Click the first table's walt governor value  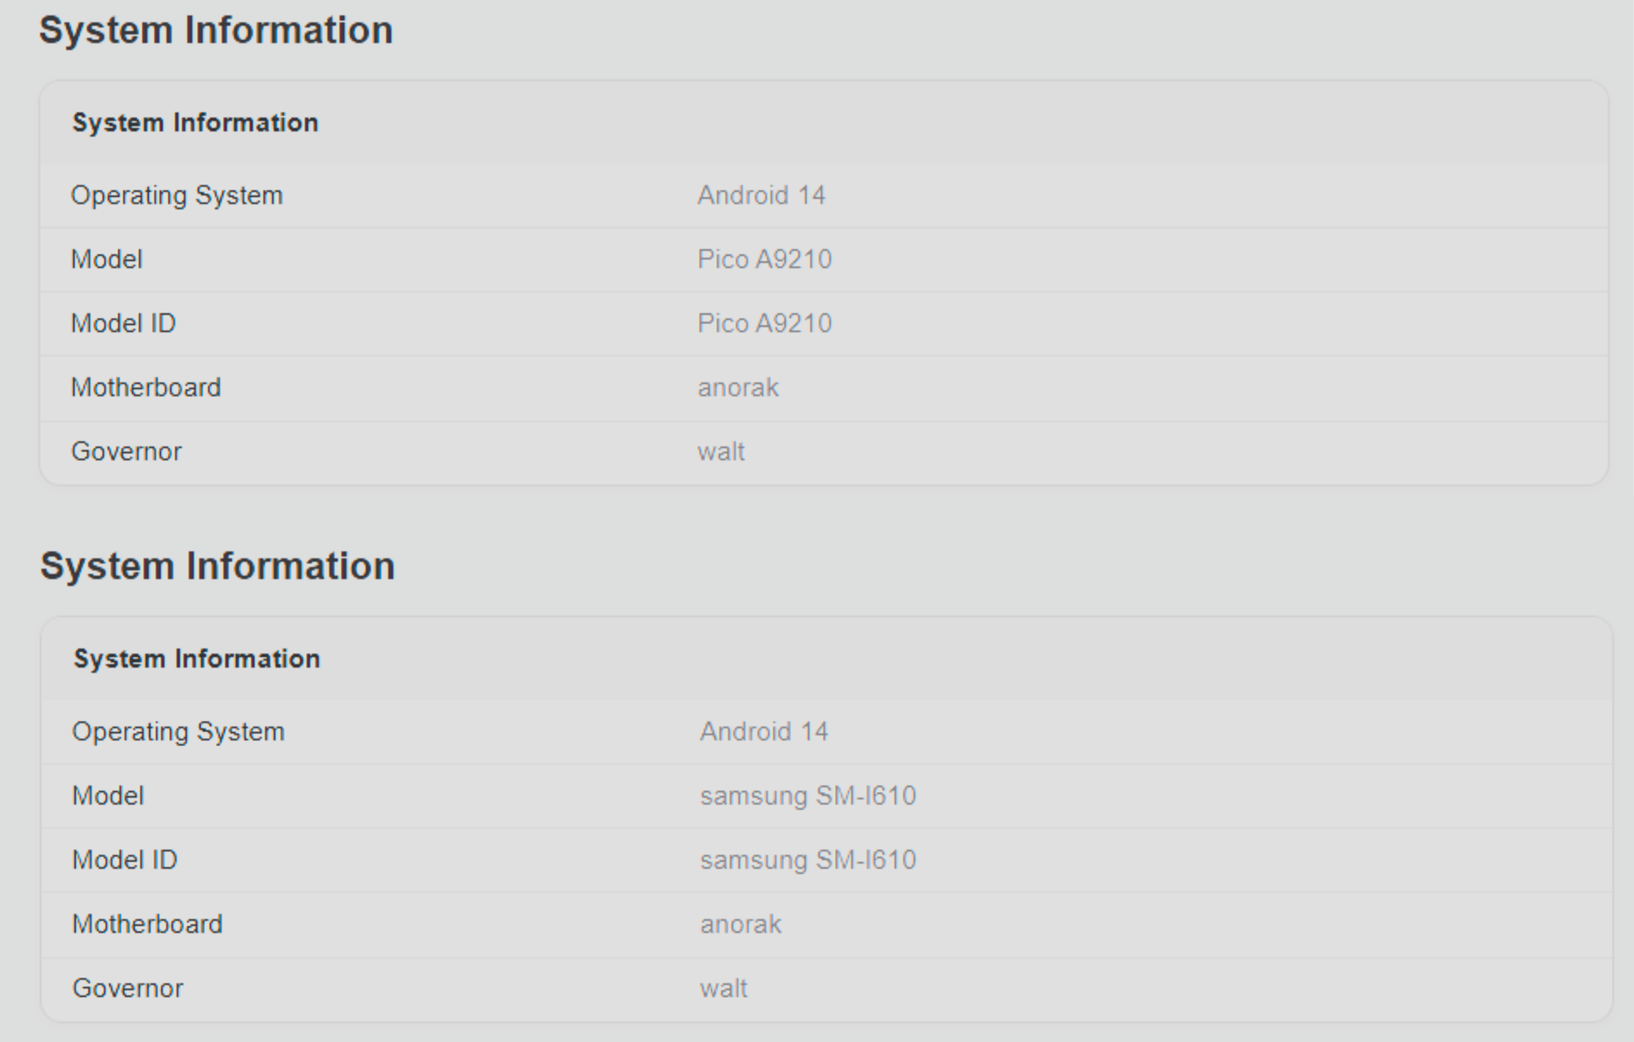click(721, 451)
